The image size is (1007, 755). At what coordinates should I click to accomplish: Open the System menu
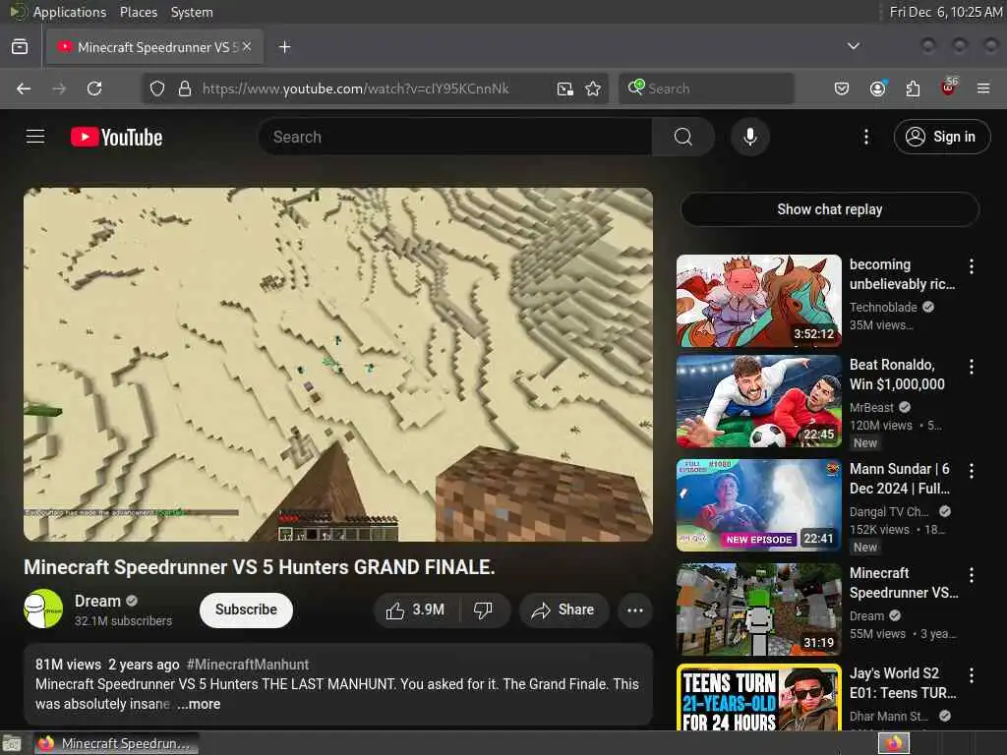coord(192,12)
